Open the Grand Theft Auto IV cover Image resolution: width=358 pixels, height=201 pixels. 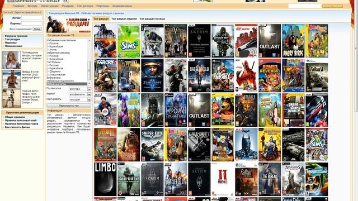click(293, 110)
